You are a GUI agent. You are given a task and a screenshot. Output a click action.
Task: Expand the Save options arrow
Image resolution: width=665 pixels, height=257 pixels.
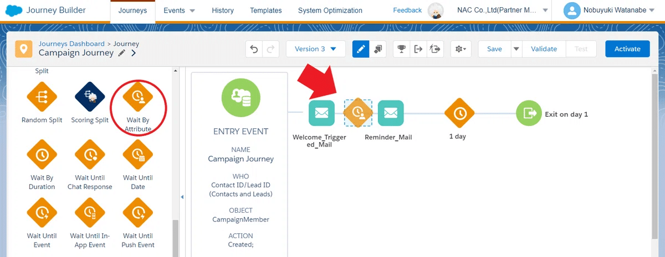[x=516, y=49]
